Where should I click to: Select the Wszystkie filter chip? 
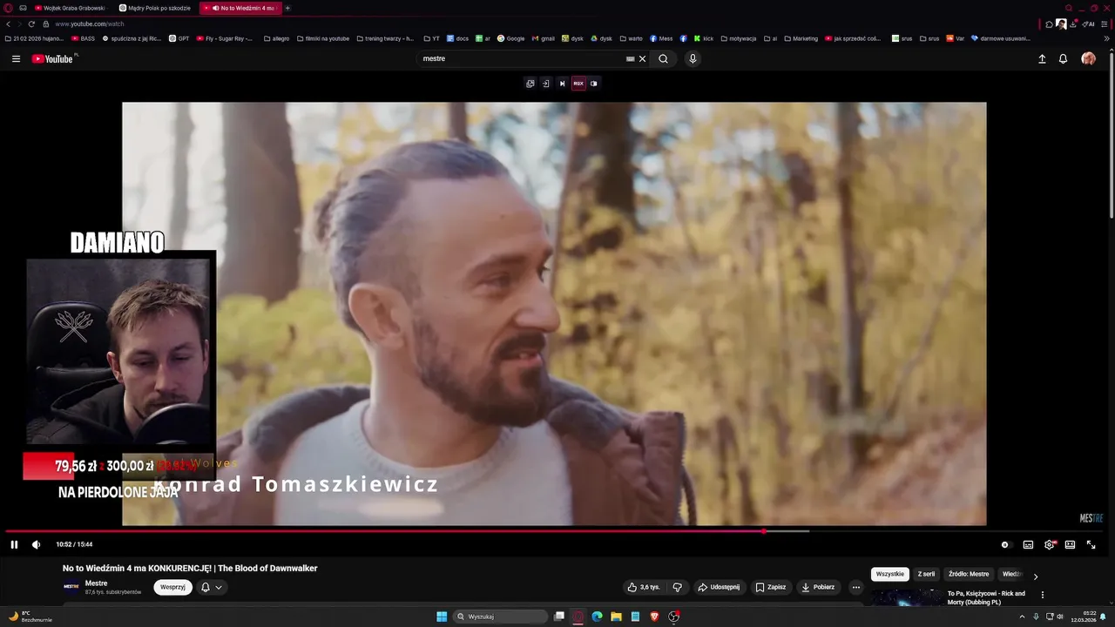click(889, 575)
